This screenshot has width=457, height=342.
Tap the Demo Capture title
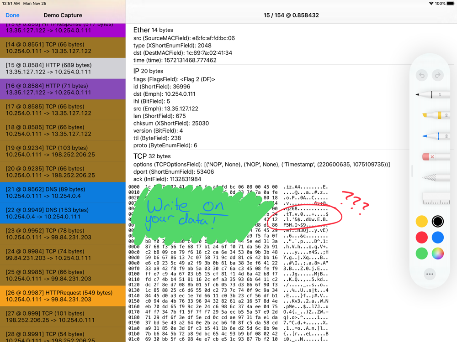(63, 15)
